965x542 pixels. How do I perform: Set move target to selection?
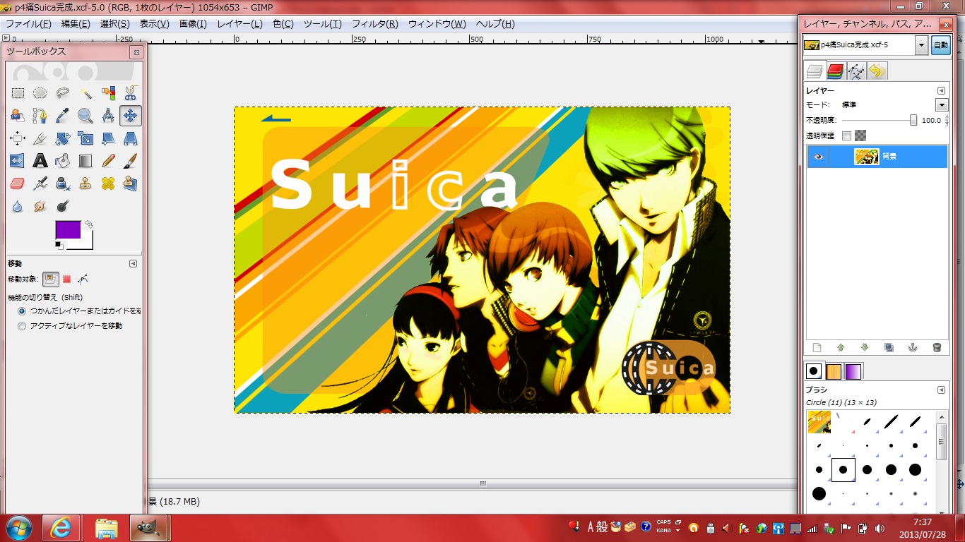coord(67,279)
